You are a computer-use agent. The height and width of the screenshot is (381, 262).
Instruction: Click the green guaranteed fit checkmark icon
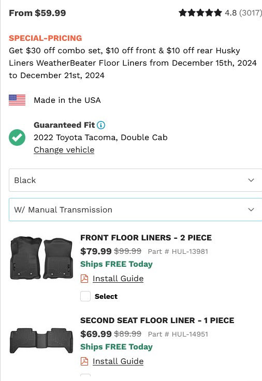click(x=17, y=138)
